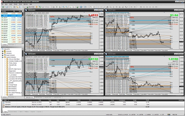Select EURUSD row in Market Watch
This screenshot has width=185, height=116.
coord(12,13)
